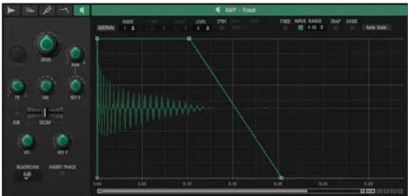Viewport: 408px width, 196px height.
Task: Click the scrollbar left arrow button
Action: click(99, 191)
